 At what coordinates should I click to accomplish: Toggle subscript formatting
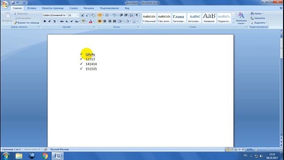tap(67, 21)
